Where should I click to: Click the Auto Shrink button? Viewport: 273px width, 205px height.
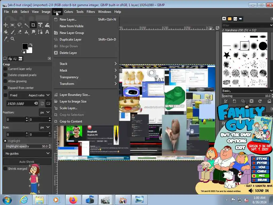[27, 162]
